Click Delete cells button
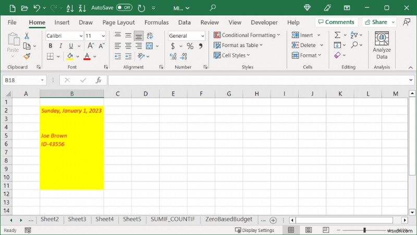Viewport: 417px width, 235px height. (304, 45)
